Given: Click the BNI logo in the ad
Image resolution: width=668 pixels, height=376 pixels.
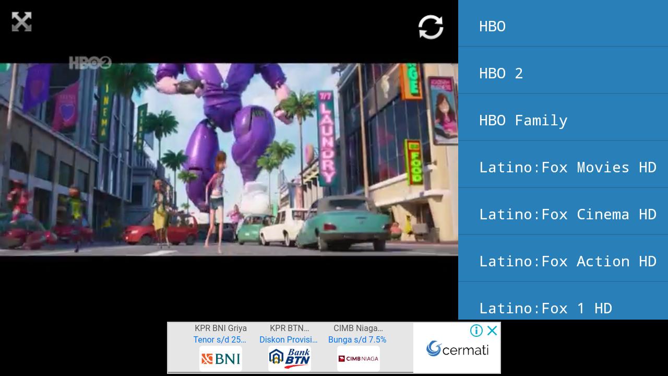Looking at the screenshot, I should pyautogui.click(x=221, y=359).
